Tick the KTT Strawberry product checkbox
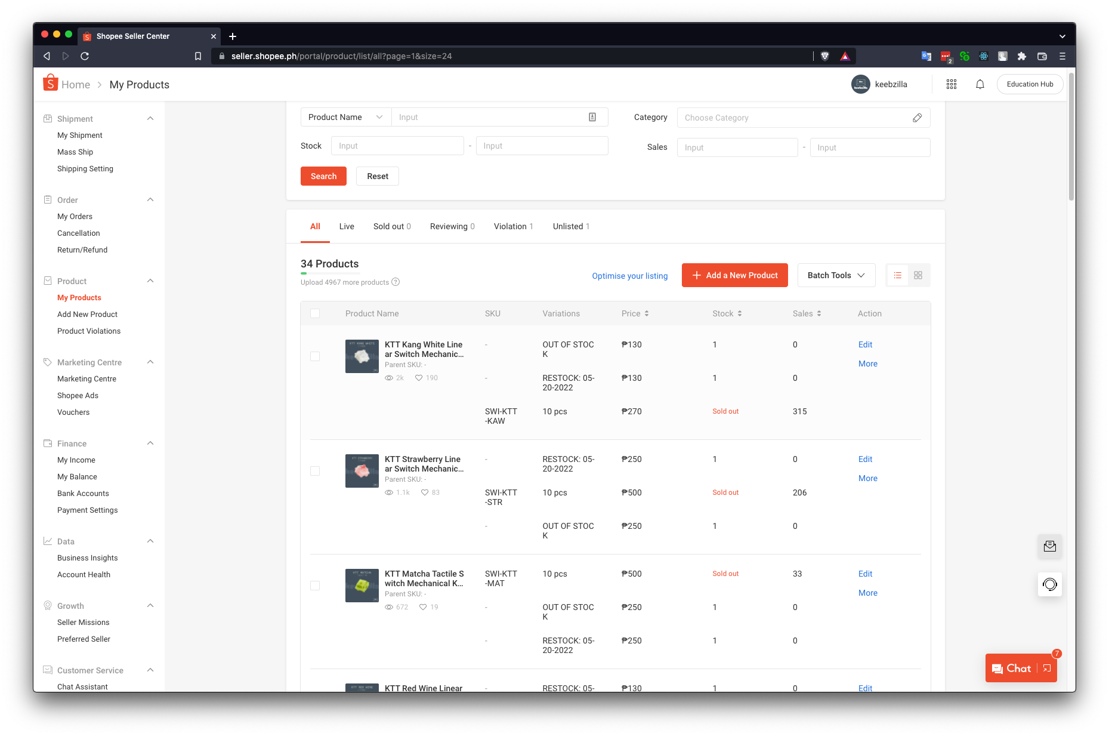Viewport: 1109px width, 736px height. tap(315, 471)
